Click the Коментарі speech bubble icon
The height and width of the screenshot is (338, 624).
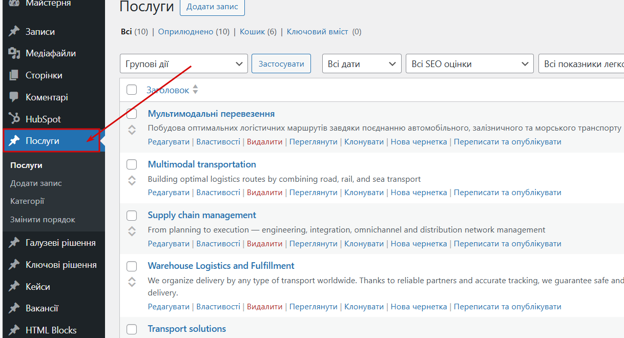tap(14, 97)
